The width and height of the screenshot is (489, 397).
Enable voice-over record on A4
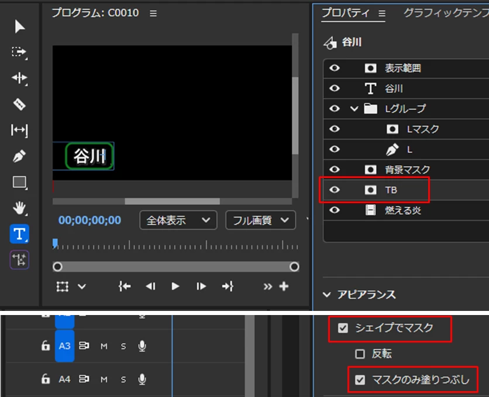coord(142,379)
